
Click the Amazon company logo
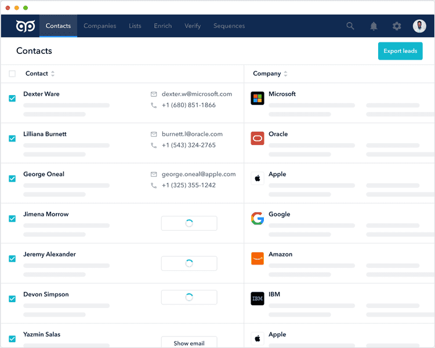point(258,258)
